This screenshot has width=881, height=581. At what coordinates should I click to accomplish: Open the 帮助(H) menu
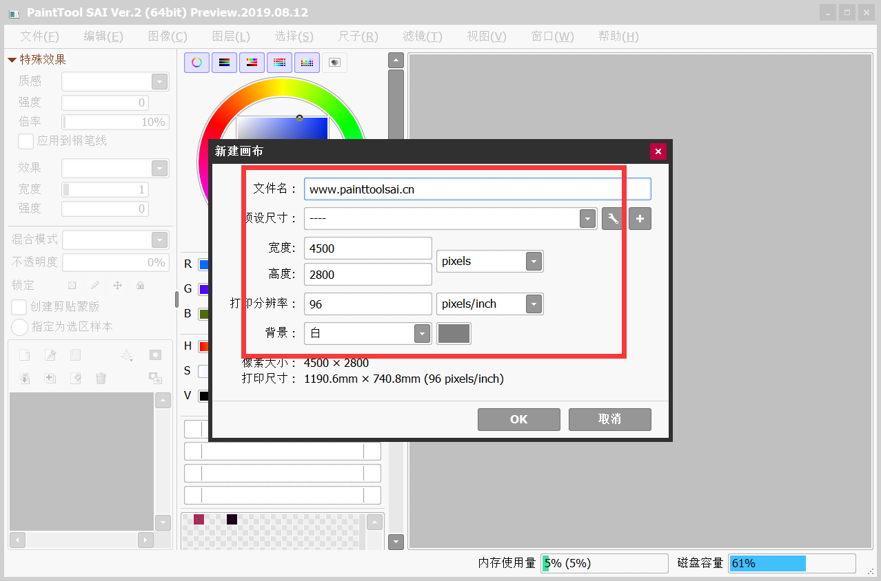click(618, 36)
